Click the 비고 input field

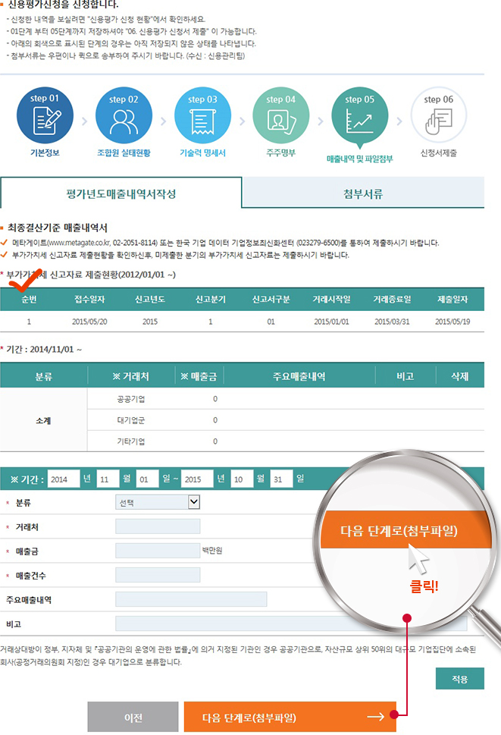pyautogui.click(x=291, y=624)
